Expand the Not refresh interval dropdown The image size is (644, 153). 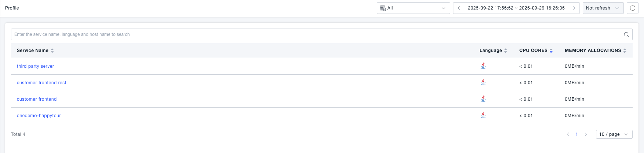[x=603, y=8]
